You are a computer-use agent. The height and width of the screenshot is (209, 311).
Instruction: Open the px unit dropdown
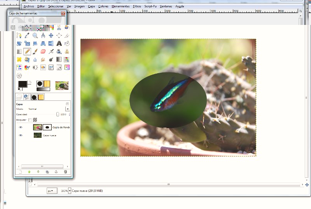52,191
